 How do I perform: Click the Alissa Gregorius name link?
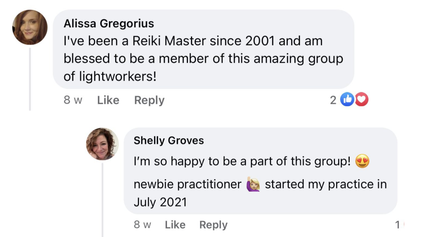coord(109,23)
